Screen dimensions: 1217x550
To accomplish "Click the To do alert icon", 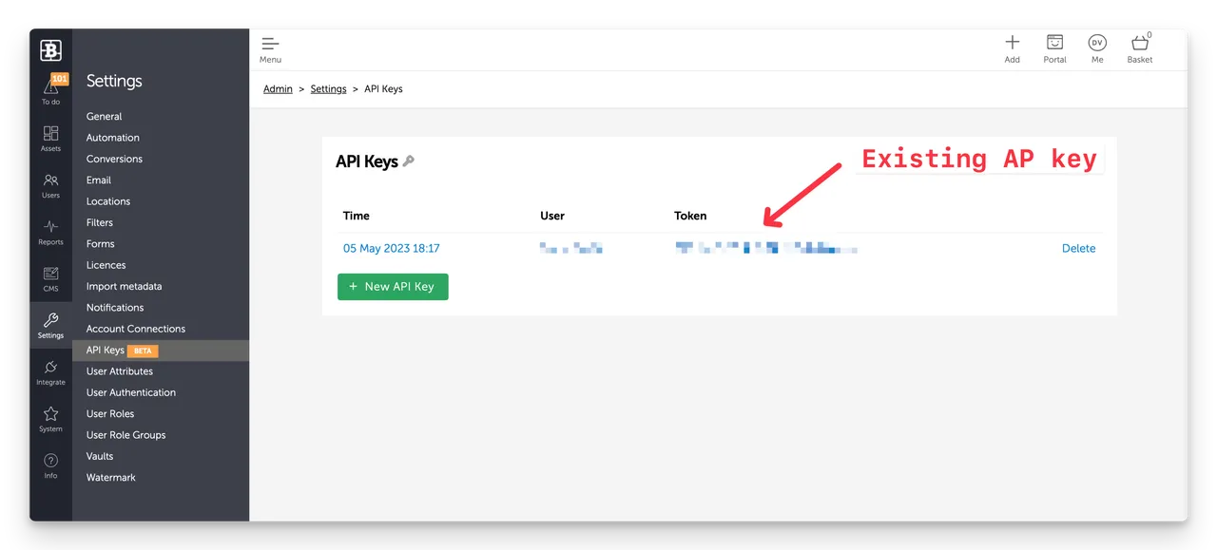I will [50, 87].
